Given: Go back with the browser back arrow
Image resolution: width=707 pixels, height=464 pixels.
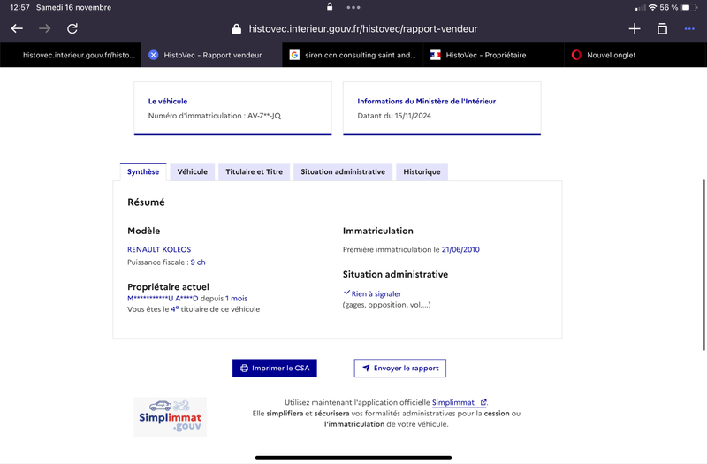Looking at the screenshot, I should 17,29.
